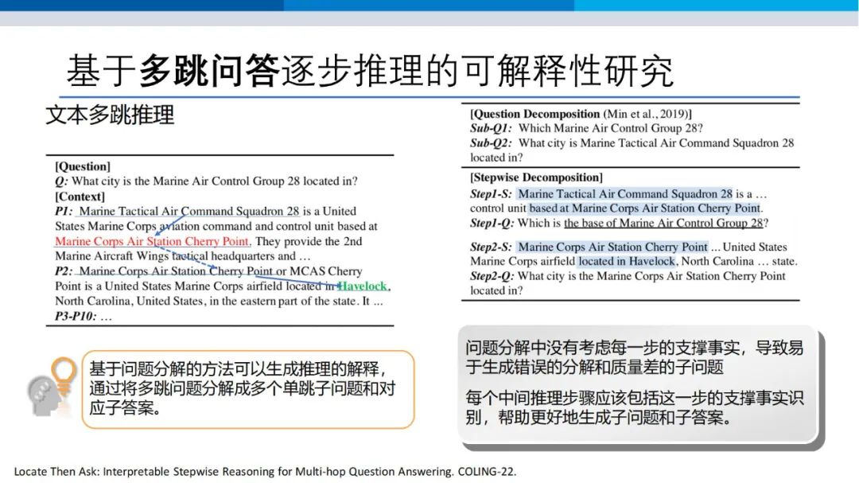Click the P3-P10: label
This screenshot has width=859, height=483.
point(76,316)
